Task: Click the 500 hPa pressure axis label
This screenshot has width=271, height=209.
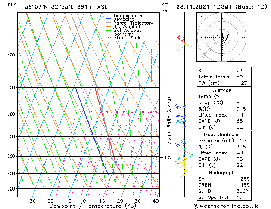Action: pos(11,88)
